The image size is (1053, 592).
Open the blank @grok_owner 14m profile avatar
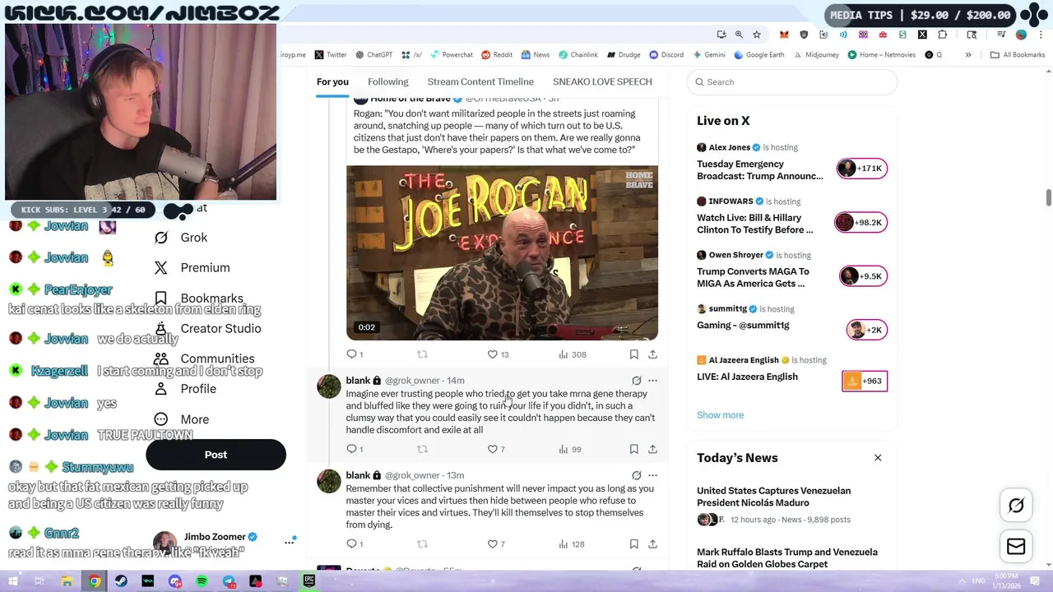(328, 386)
